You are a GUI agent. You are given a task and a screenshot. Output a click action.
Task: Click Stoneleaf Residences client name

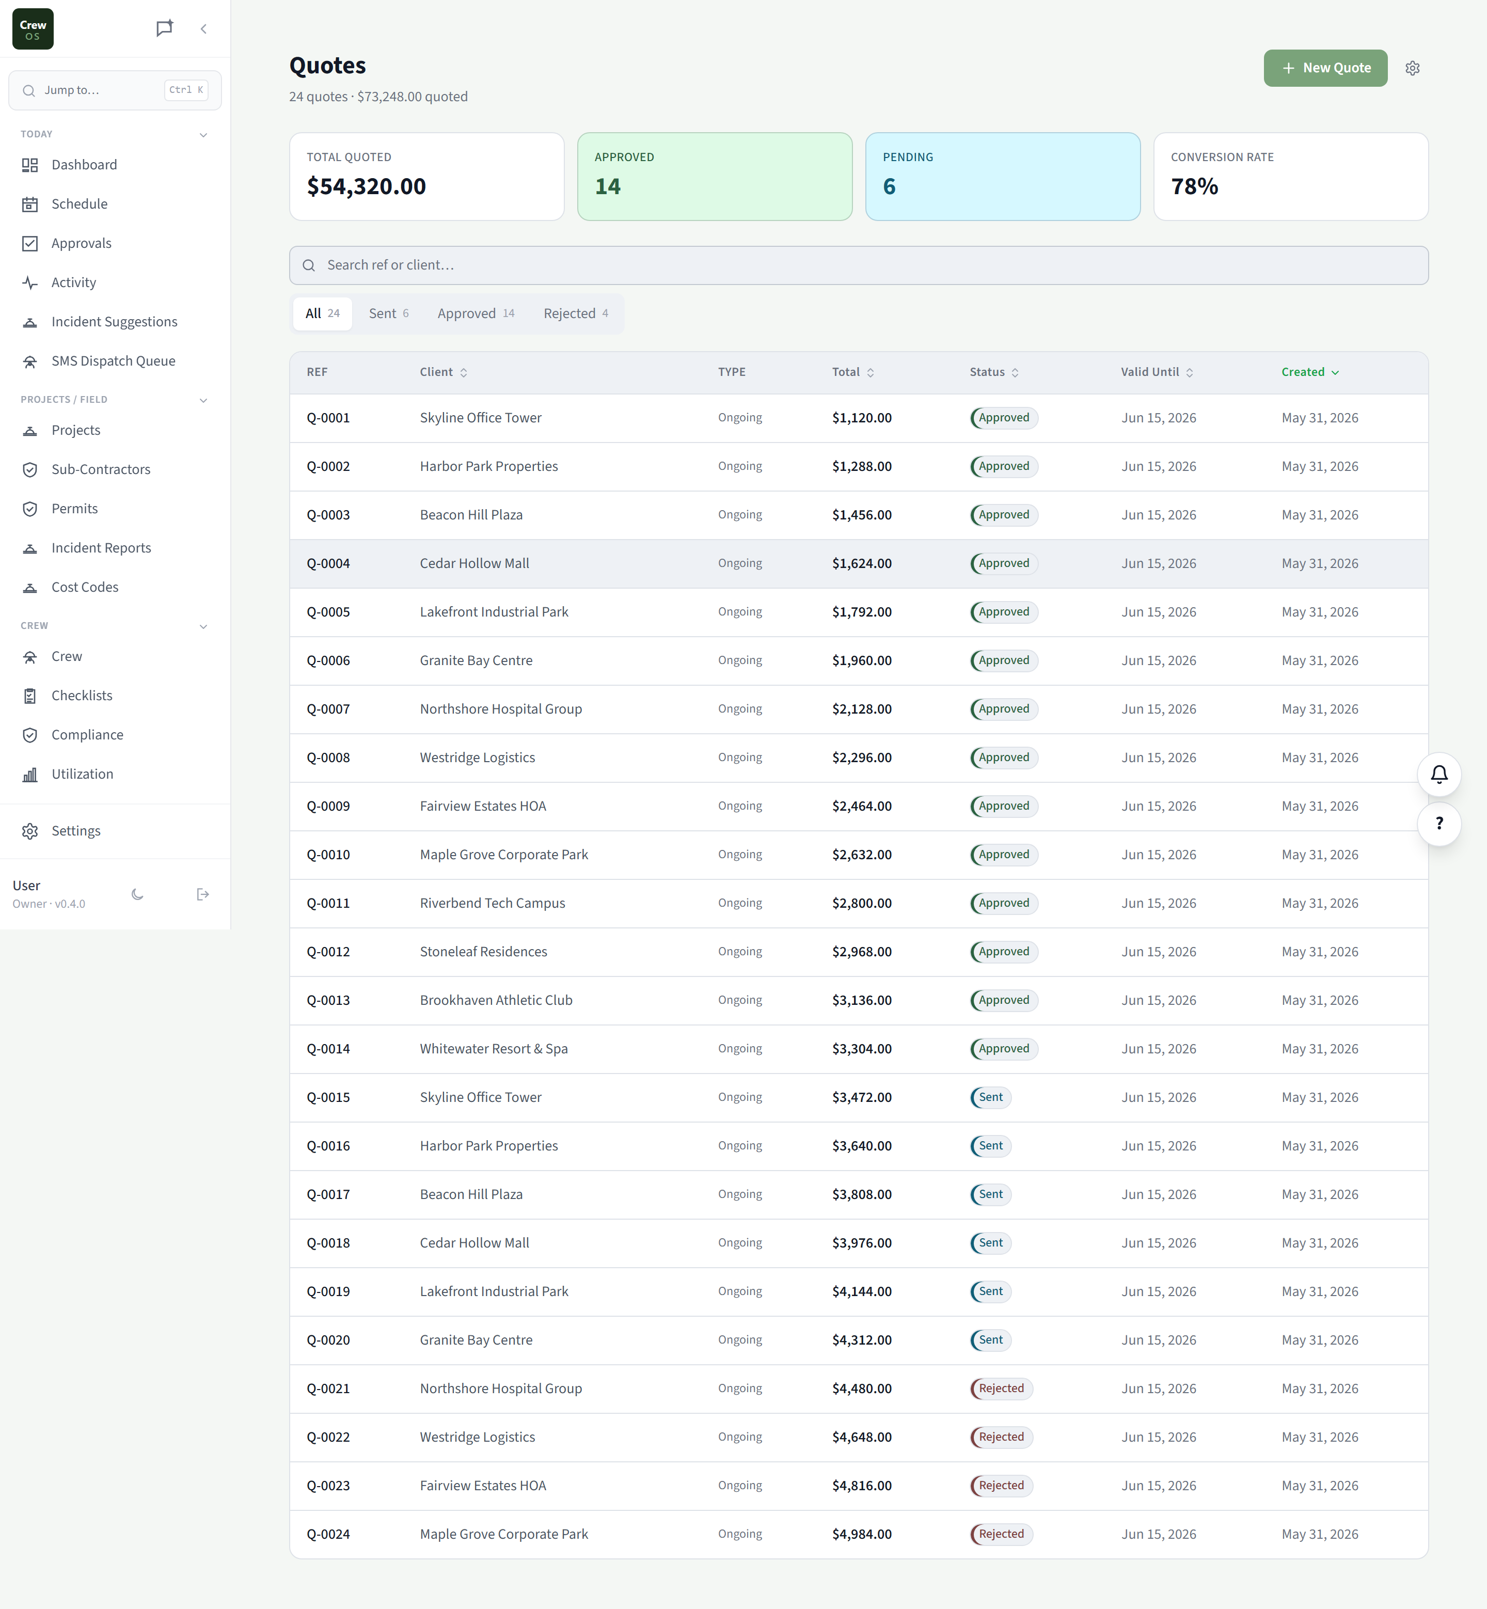[x=484, y=952]
